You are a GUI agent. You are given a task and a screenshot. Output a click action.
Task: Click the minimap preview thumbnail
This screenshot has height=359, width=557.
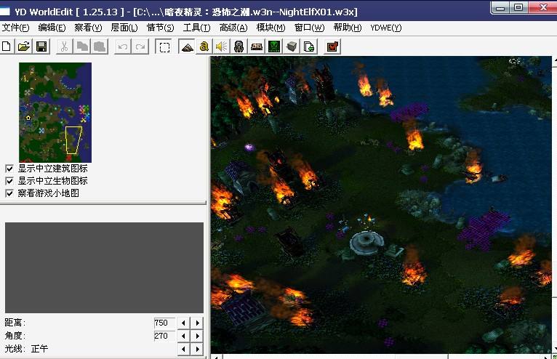pyautogui.click(x=55, y=112)
